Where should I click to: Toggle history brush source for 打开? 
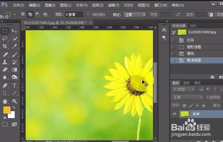174,40
